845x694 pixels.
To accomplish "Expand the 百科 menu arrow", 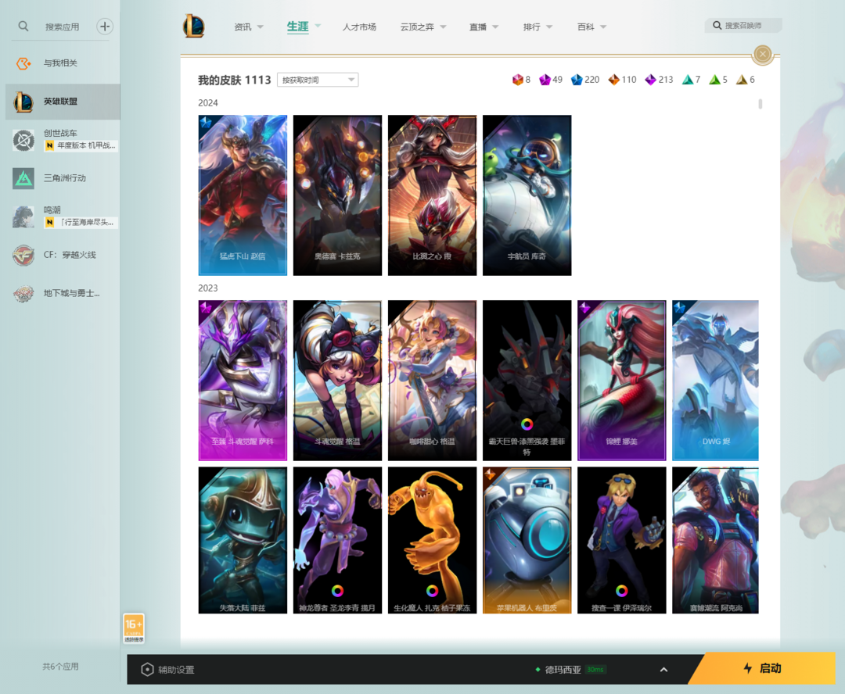I will (603, 27).
